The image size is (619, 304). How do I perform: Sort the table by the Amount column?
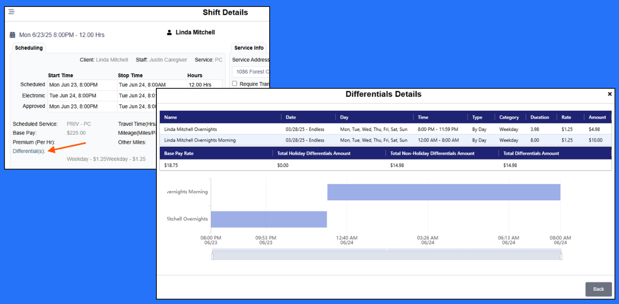pyautogui.click(x=597, y=117)
